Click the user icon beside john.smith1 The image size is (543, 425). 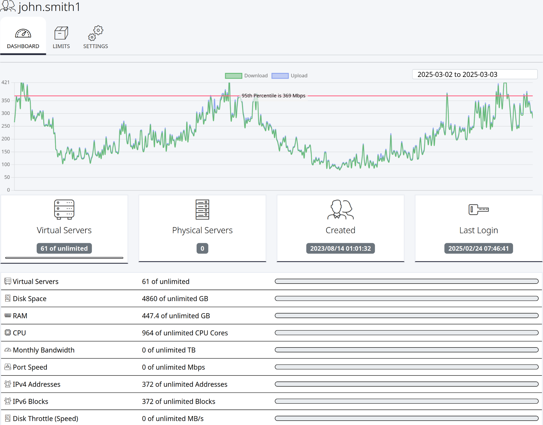click(8, 6)
